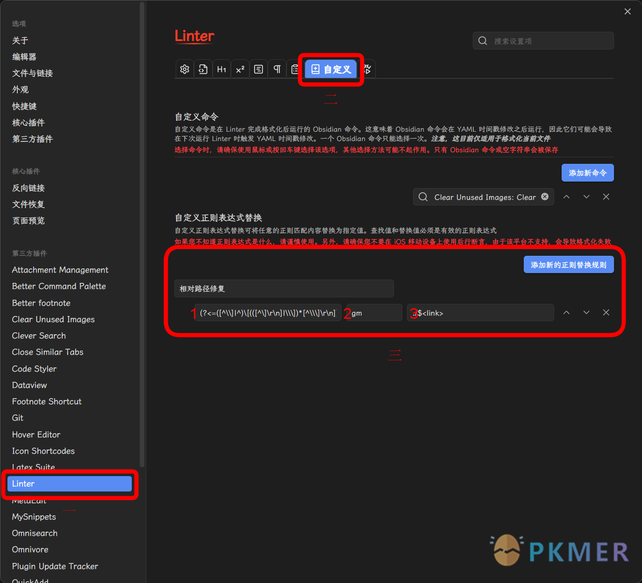642x583 pixels.
Task: Move the 相对路径修复 regex rule up
Action: tap(566, 312)
